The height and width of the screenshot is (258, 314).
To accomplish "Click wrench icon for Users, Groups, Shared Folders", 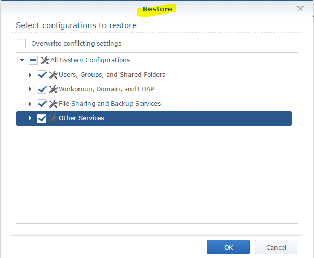I will point(53,75).
